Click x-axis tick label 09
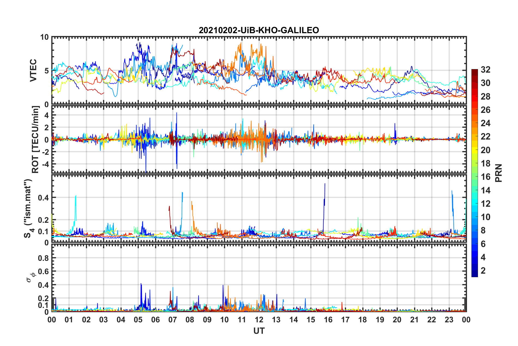This screenshot has height=346, width=518. (x=207, y=320)
